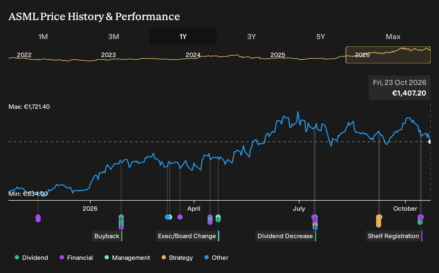439x273 pixels.
Task: Select the 3M time range tab
Action: pos(114,36)
